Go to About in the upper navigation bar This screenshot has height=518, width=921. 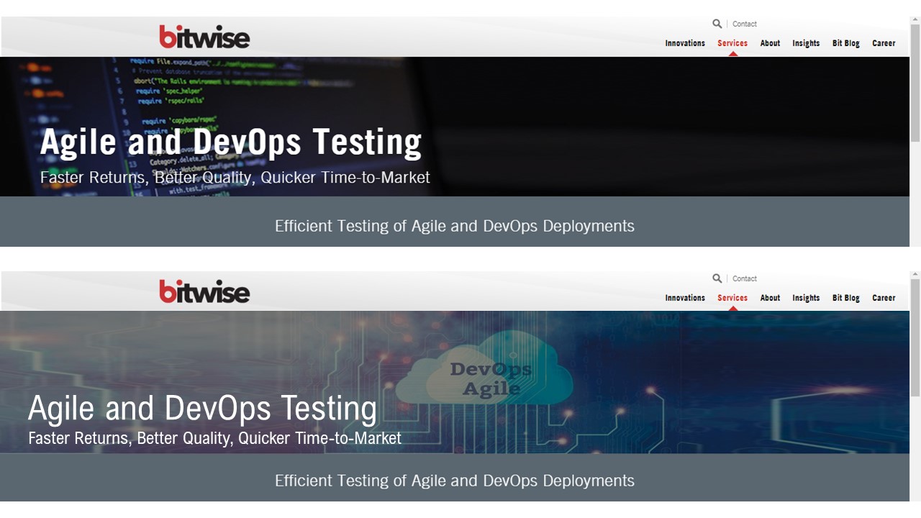point(770,43)
